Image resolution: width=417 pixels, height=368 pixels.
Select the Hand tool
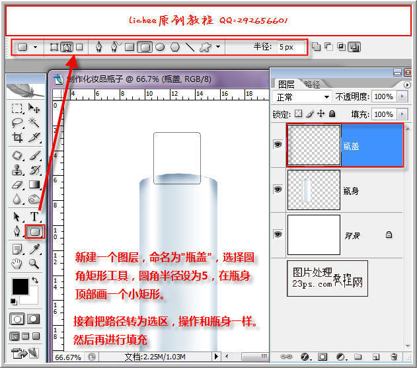click(x=17, y=263)
